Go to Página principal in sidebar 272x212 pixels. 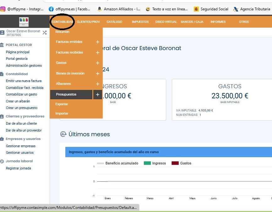coord(18,52)
